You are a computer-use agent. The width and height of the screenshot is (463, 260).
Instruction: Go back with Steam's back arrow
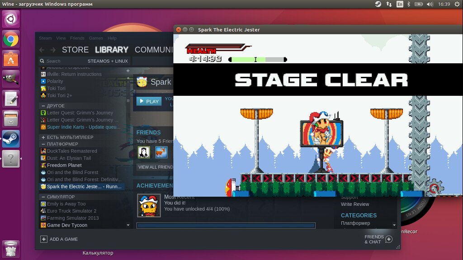click(42, 50)
